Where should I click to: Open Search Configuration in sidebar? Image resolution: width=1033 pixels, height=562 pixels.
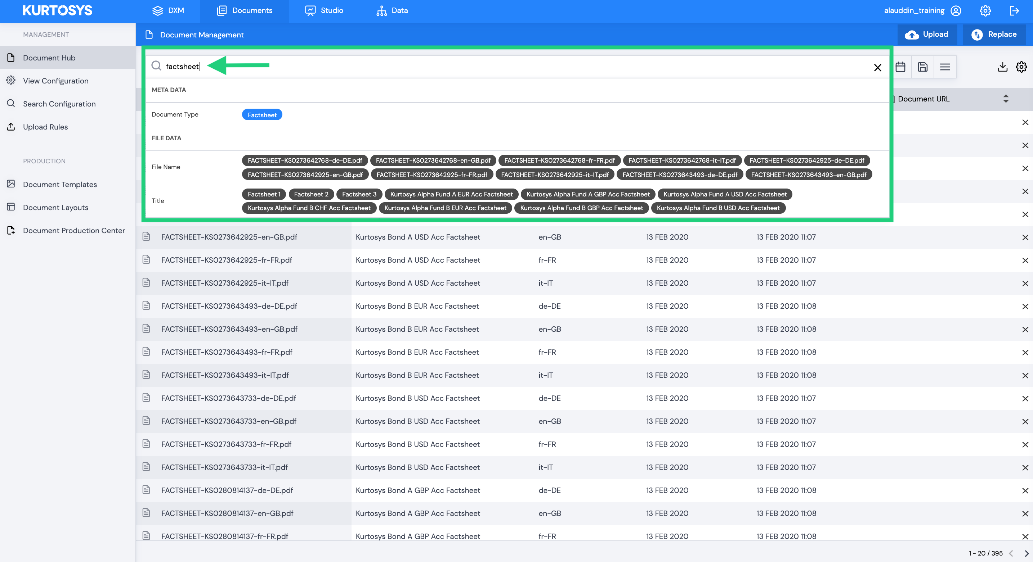click(68, 104)
